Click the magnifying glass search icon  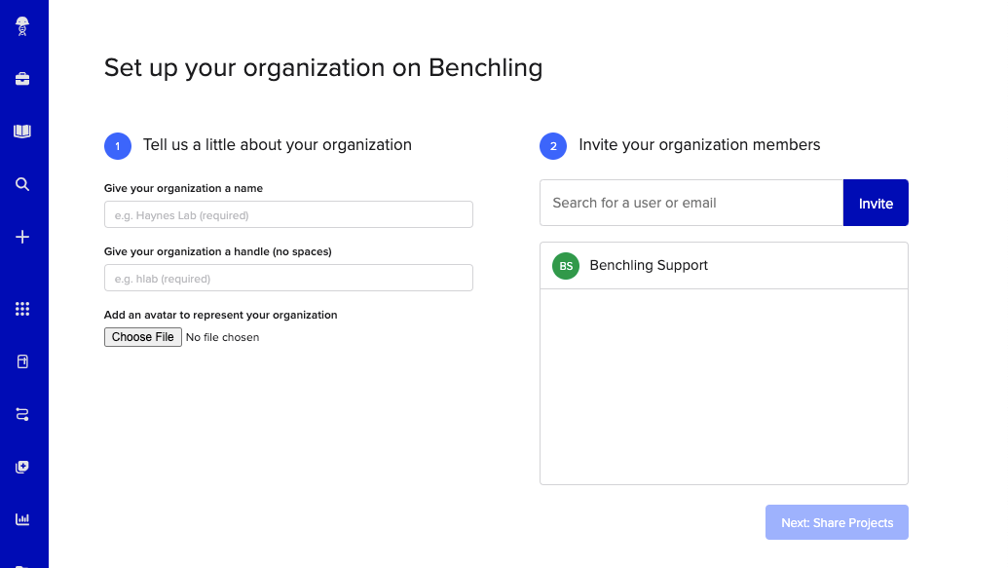22,184
